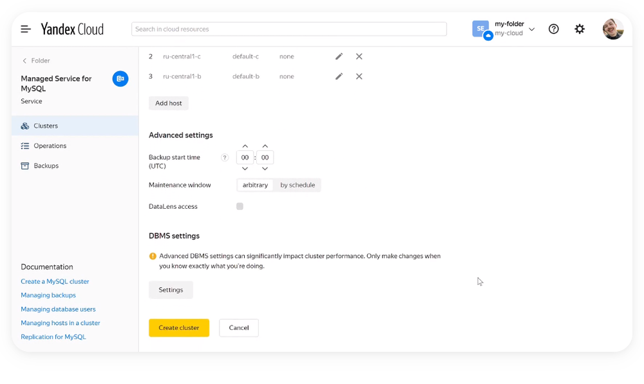This screenshot has height=384, width=644.
Task: Open Managing hosts in a cluster link
Action: click(61, 323)
